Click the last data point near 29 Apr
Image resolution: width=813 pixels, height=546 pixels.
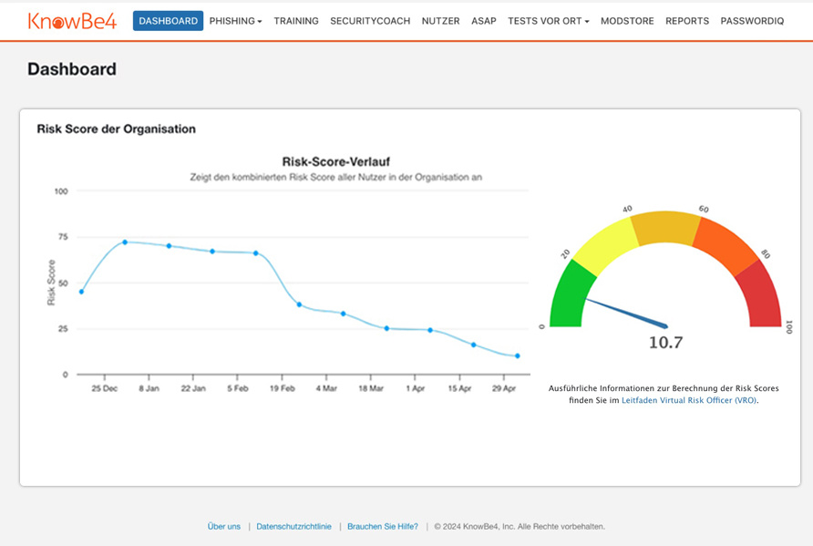click(518, 355)
